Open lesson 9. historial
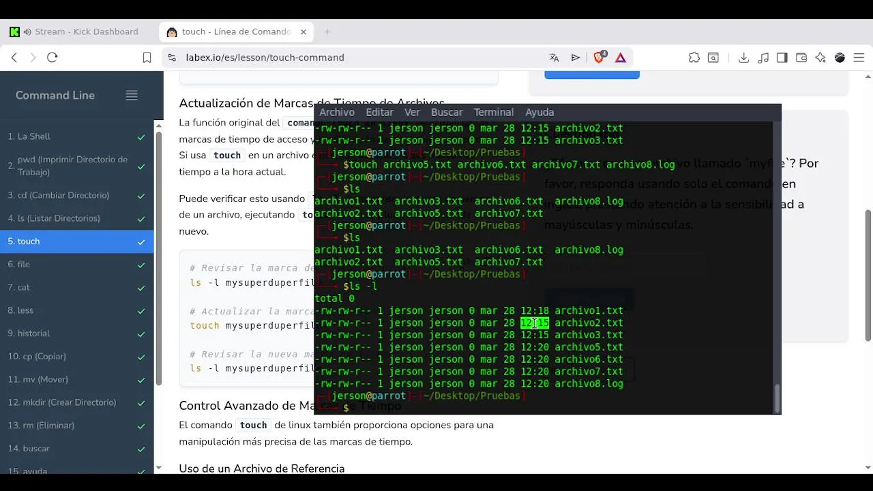The image size is (873, 491). pos(76,333)
